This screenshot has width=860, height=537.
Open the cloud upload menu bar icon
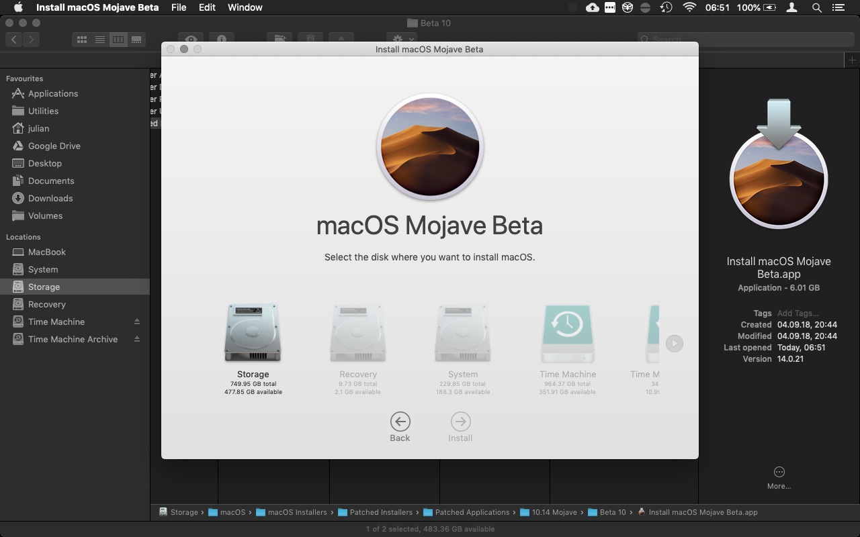click(x=592, y=7)
